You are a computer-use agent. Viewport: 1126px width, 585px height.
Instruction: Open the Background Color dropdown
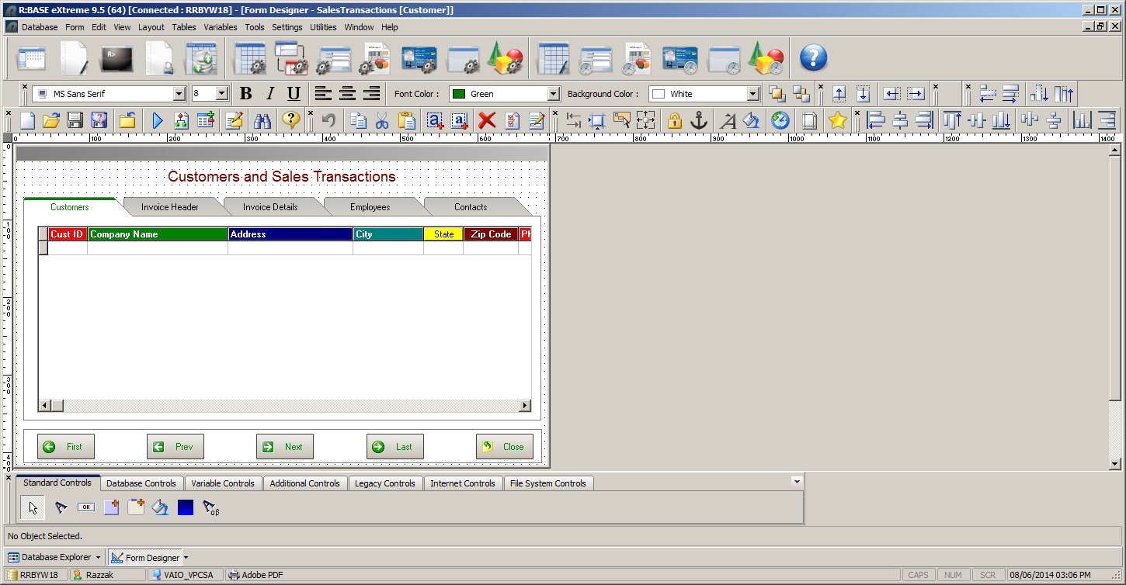[752, 94]
